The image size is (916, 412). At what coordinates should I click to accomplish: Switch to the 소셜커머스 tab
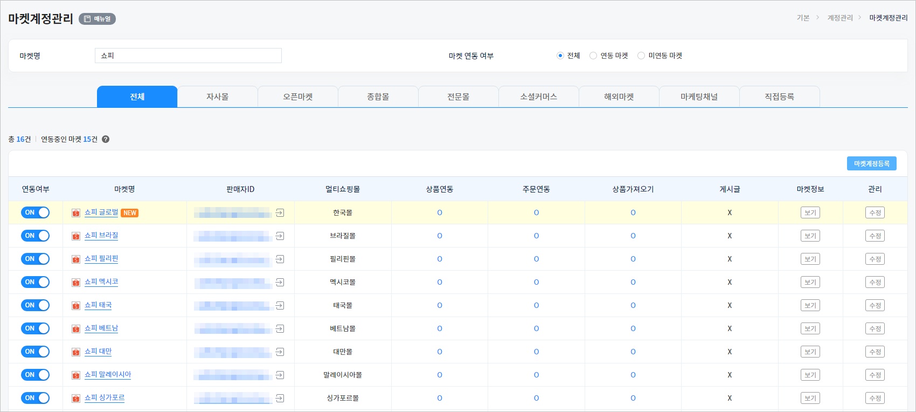click(x=539, y=97)
